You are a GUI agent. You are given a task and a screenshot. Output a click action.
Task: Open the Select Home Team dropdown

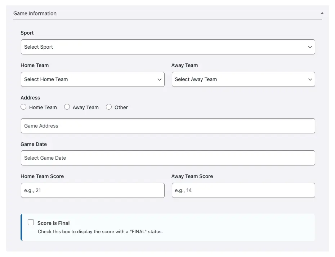(x=93, y=79)
